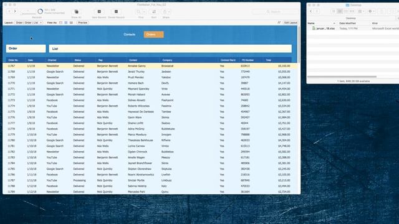Click the Finder share icon

[381, 11]
